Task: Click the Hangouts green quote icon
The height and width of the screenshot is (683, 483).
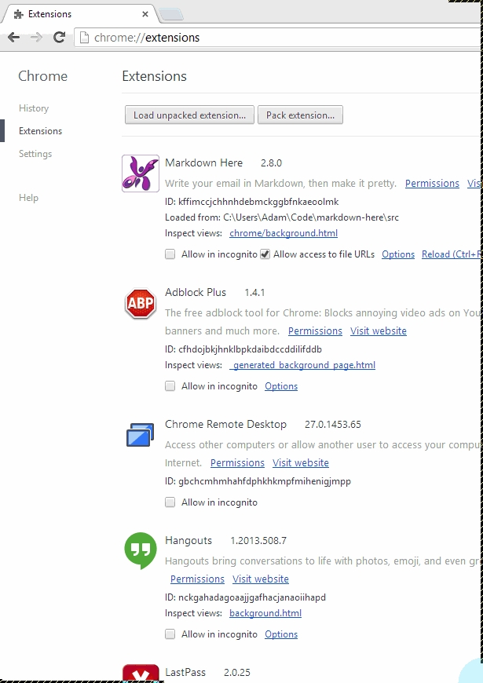Action: [x=141, y=551]
